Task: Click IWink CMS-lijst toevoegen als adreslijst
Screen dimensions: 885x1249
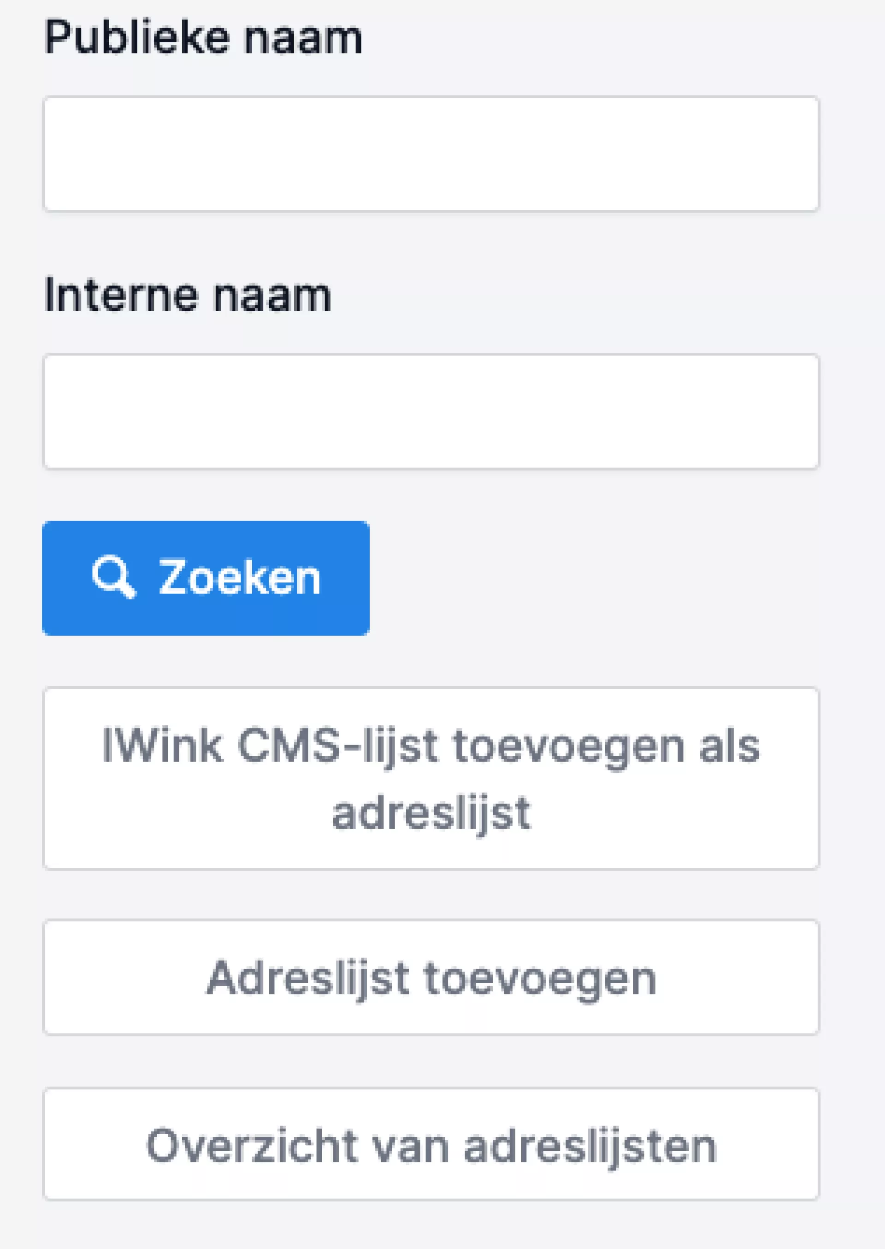Action: point(431,778)
